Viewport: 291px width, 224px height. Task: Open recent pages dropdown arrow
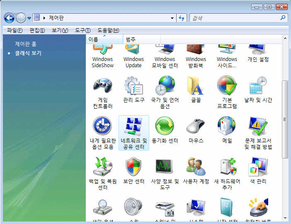coord(29,18)
